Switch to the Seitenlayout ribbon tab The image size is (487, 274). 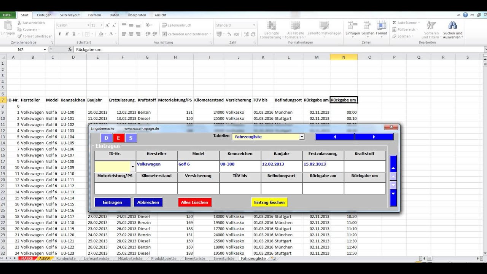[70, 15]
